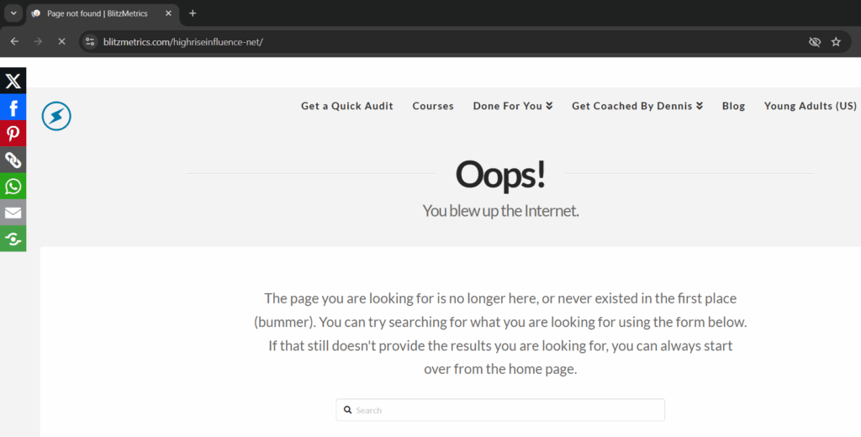The height and width of the screenshot is (437, 861).
Task: Pin this page on Pinterest
Action: pyautogui.click(x=13, y=134)
